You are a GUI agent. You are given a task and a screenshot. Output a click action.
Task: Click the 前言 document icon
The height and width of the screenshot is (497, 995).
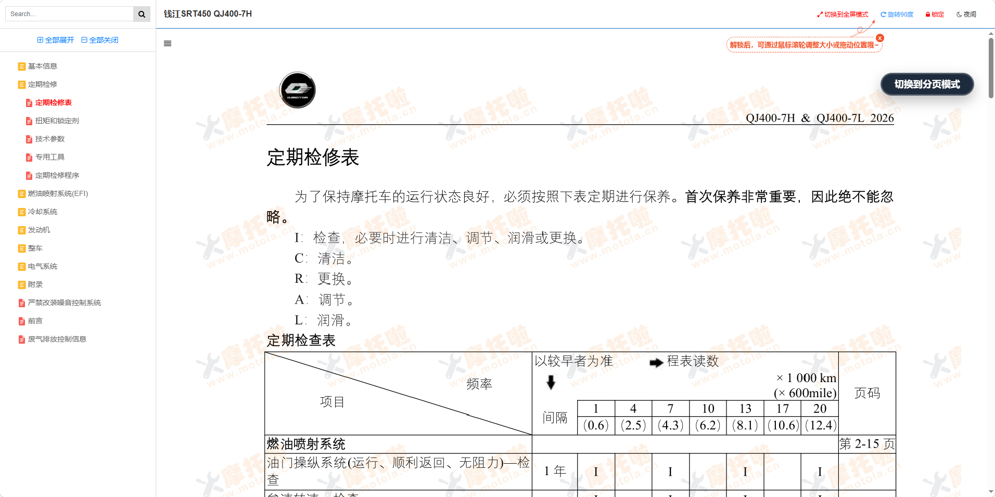tap(22, 321)
